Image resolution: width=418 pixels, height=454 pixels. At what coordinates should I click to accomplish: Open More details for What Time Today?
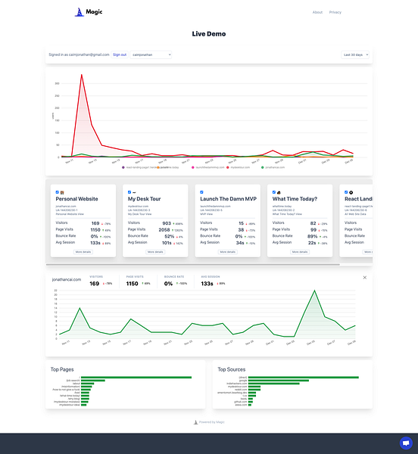pos(300,252)
